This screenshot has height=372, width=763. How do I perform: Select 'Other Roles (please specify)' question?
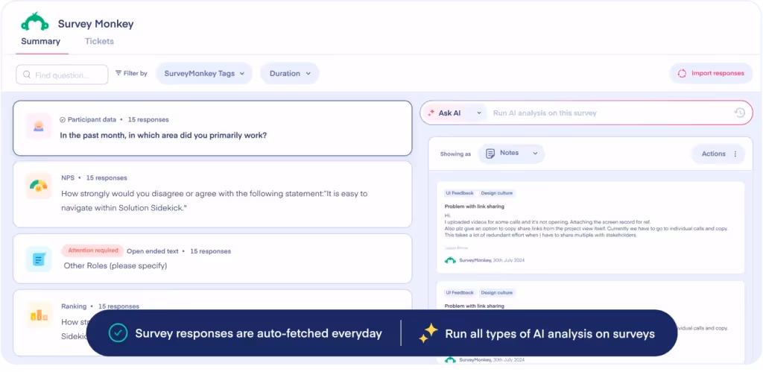click(115, 266)
